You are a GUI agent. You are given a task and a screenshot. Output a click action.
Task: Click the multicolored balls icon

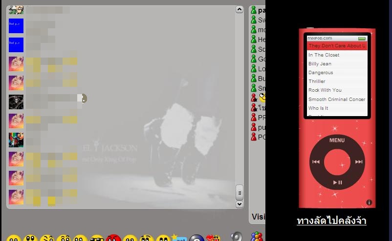257,237
